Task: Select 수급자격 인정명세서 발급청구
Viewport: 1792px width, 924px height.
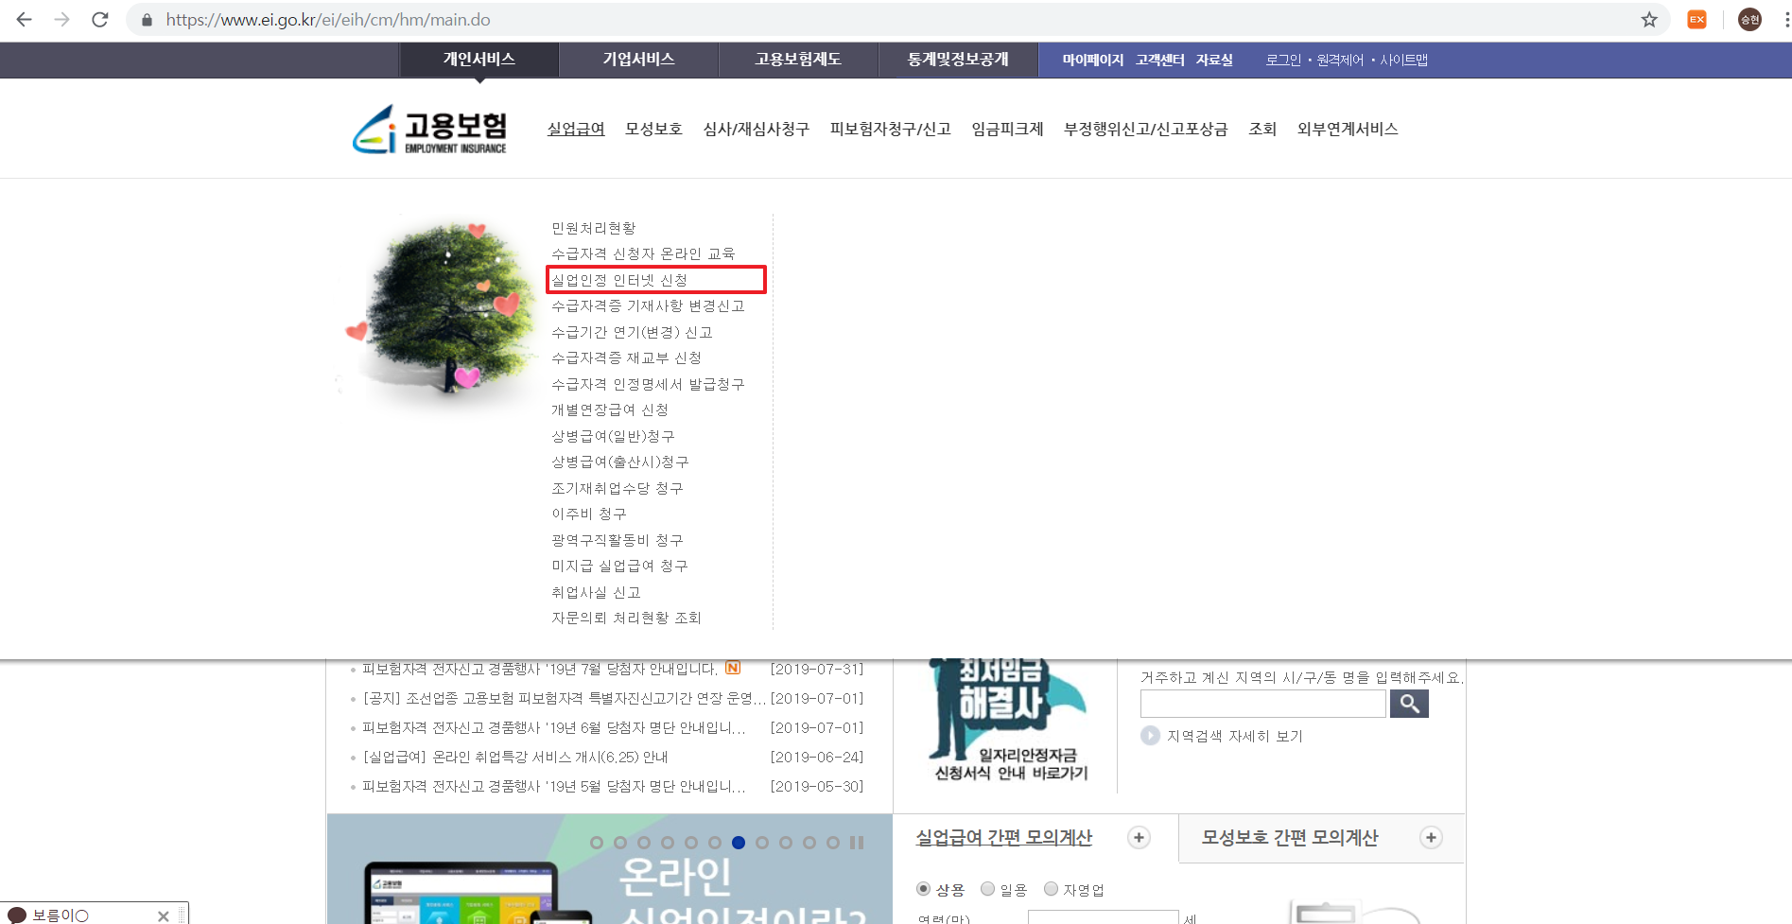Action: (x=648, y=384)
